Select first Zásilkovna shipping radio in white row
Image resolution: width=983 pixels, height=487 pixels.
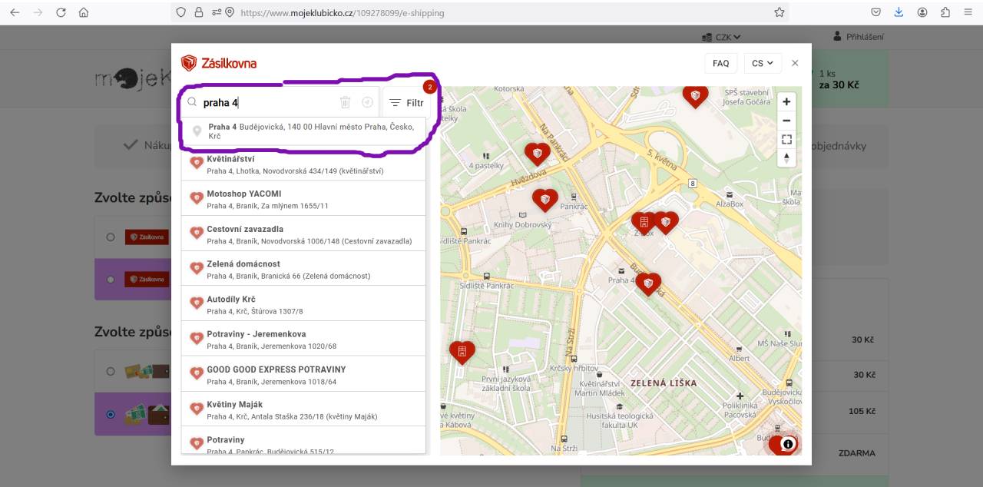coord(111,237)
